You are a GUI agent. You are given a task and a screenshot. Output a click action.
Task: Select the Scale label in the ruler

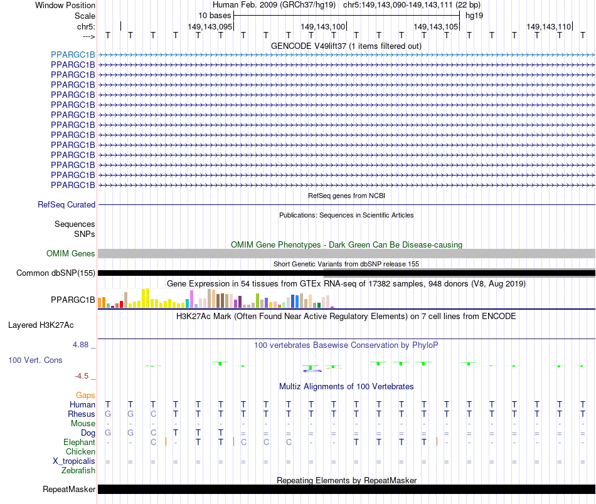point(85,16)
